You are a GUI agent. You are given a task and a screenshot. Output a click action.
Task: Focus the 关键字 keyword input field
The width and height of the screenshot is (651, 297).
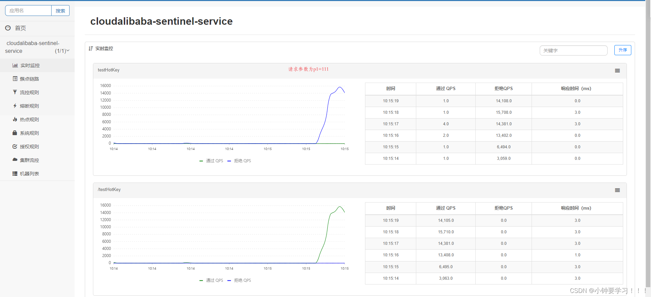(x=573, y=50)
